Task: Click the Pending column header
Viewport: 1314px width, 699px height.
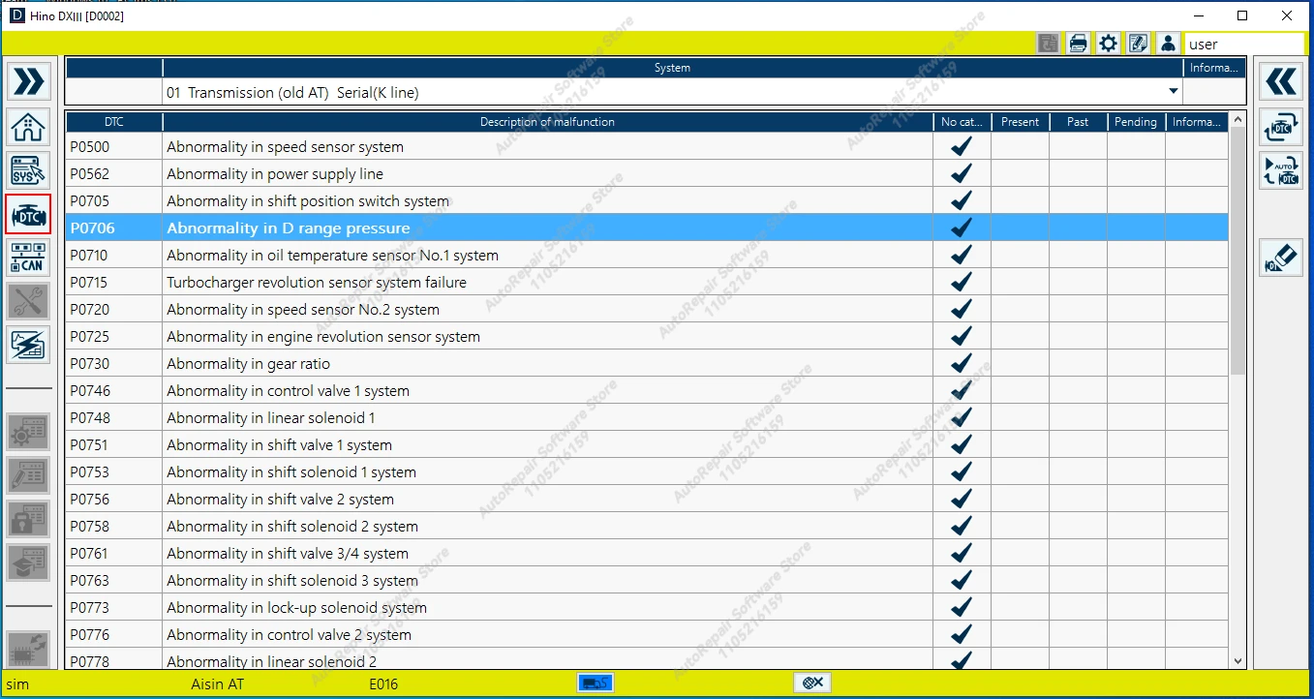Action: coord(1135,122)
